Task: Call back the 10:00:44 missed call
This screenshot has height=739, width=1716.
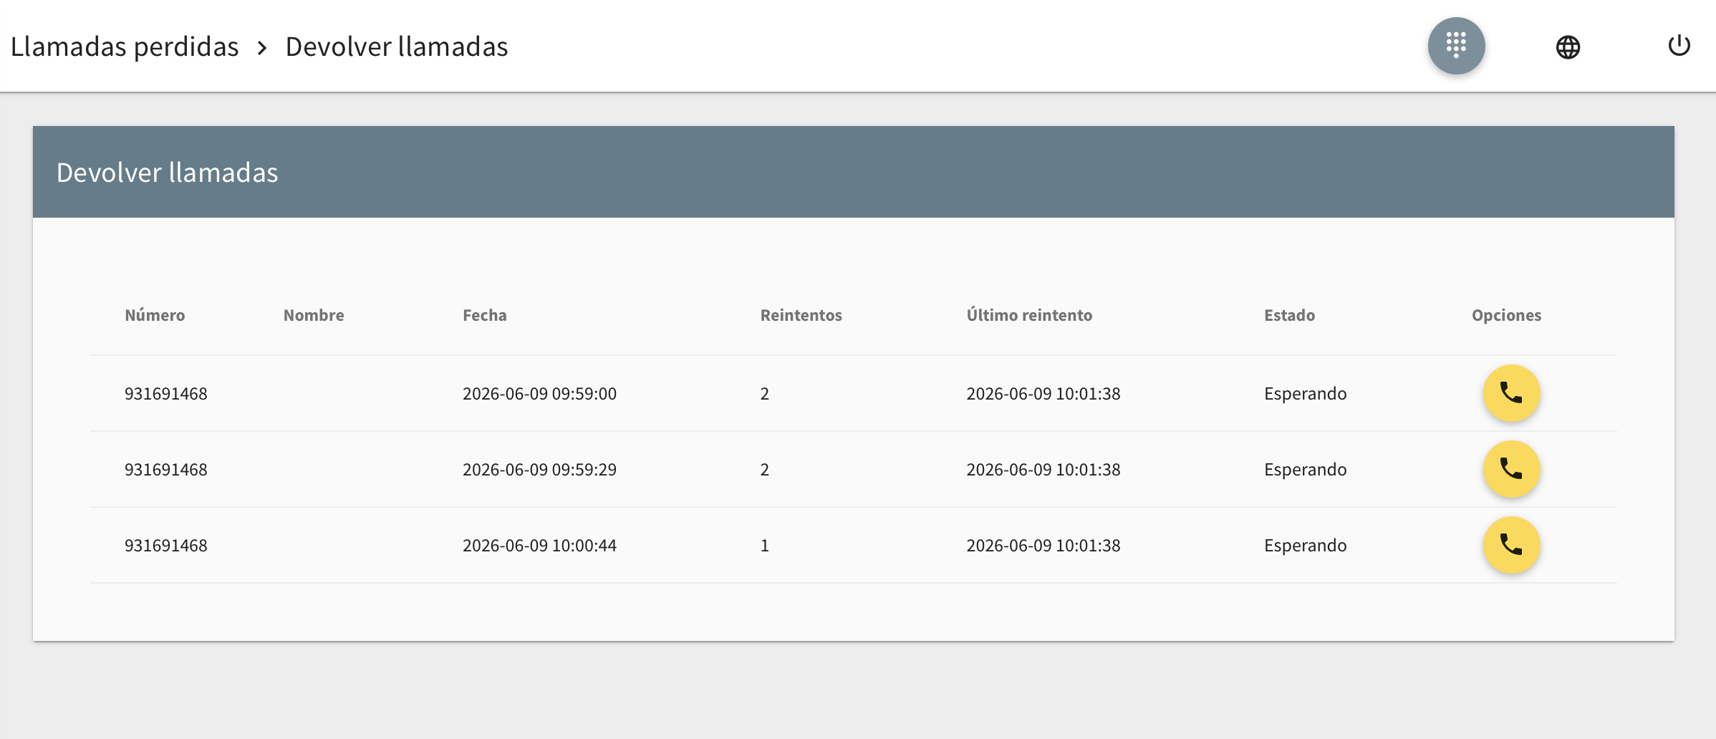Action: pos(1511,545)
